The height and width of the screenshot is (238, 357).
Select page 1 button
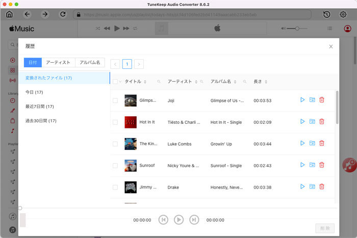click(x=127, y=64)
